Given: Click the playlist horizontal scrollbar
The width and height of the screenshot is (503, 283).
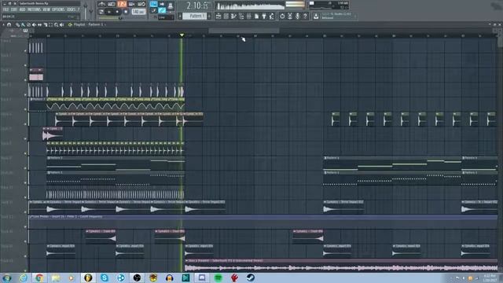Looking at the screenshot, I should point(244,31).
